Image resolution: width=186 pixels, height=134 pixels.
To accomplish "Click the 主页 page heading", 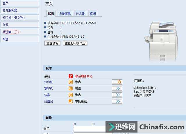I will 49,3.
